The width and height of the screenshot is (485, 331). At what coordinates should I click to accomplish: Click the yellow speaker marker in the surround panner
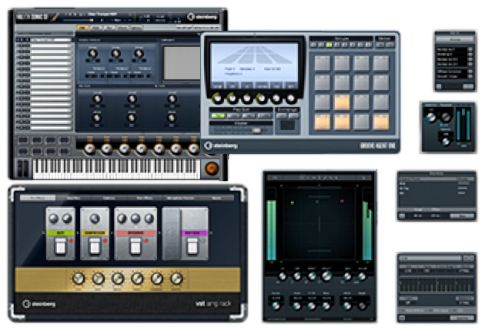292,203
